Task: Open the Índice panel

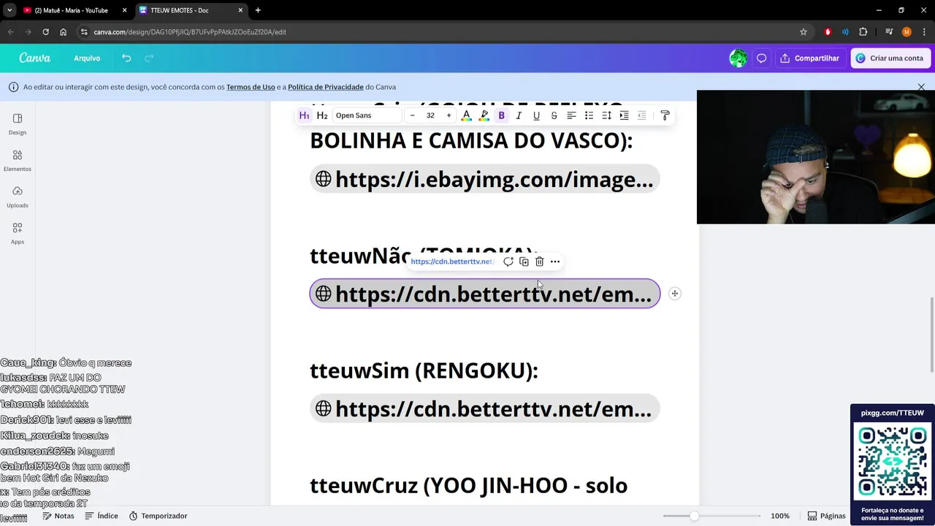Action: pyautogui.click(x=102, y=516)
